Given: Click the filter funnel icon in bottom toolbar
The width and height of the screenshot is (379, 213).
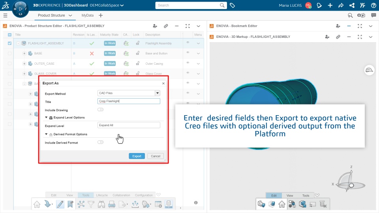Looking at the screenshot, I should (x=91, y=204).
